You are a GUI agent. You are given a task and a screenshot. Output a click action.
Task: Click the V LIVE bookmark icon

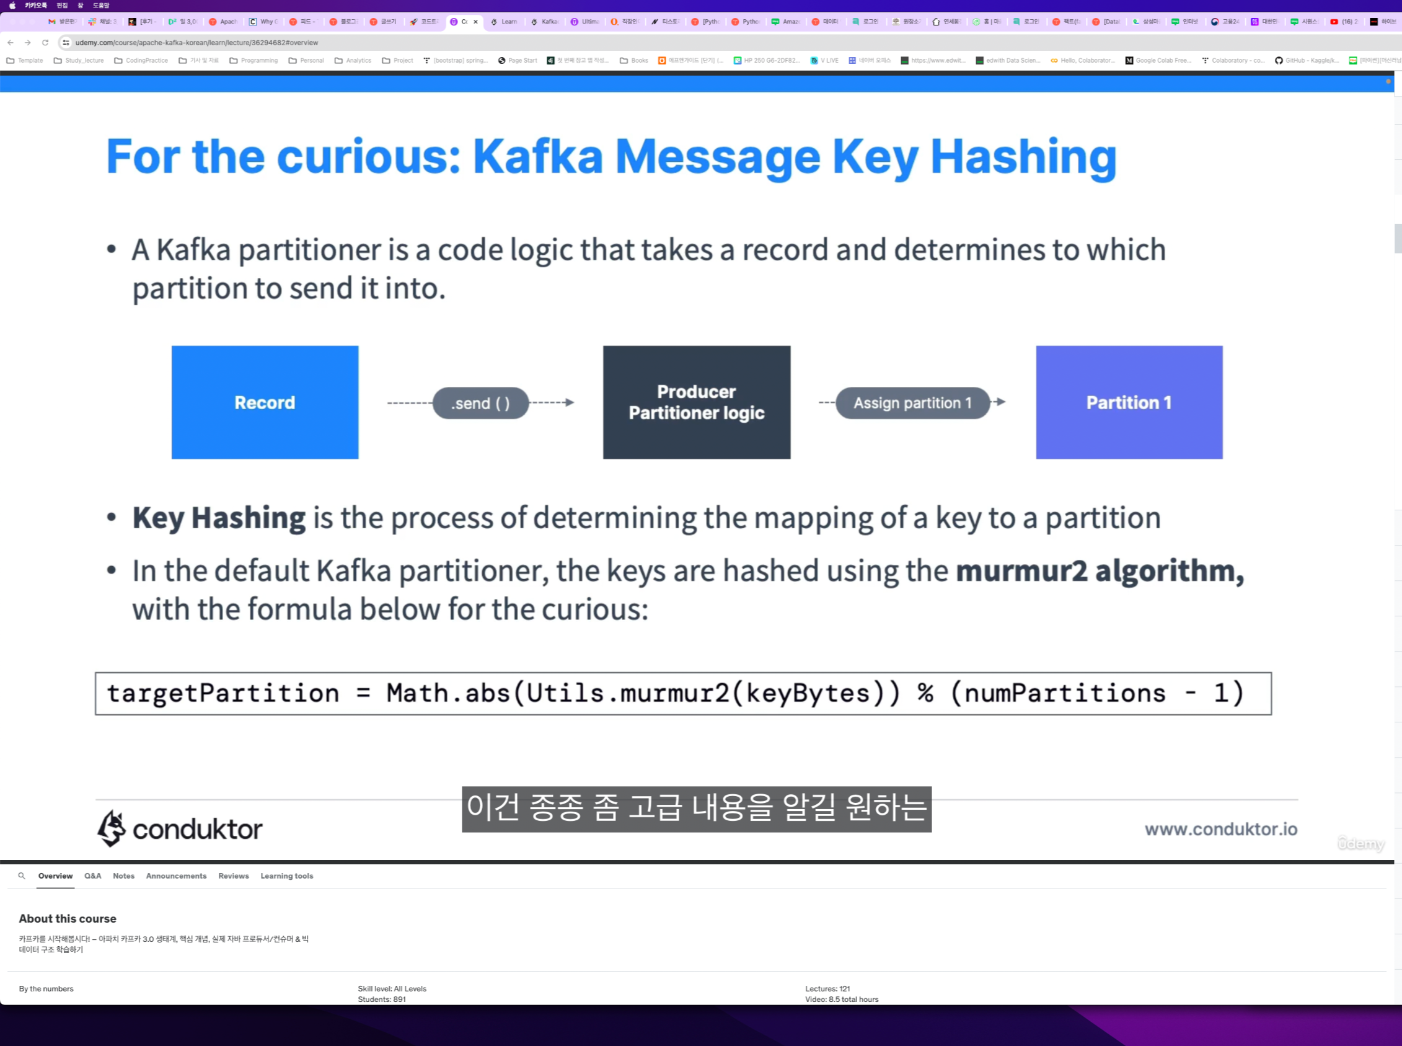point(815,60)
